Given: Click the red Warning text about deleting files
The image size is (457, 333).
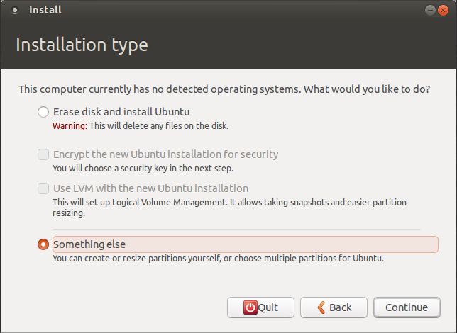Looking at the screenshot, I should click(70, 126).
